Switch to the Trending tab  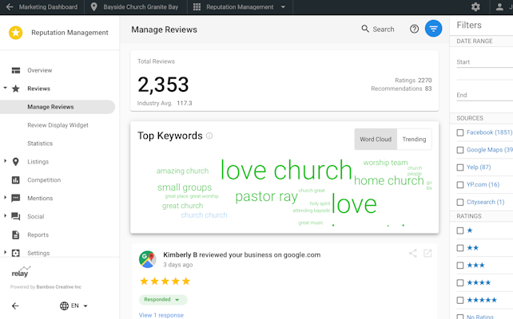coord(414,139)
